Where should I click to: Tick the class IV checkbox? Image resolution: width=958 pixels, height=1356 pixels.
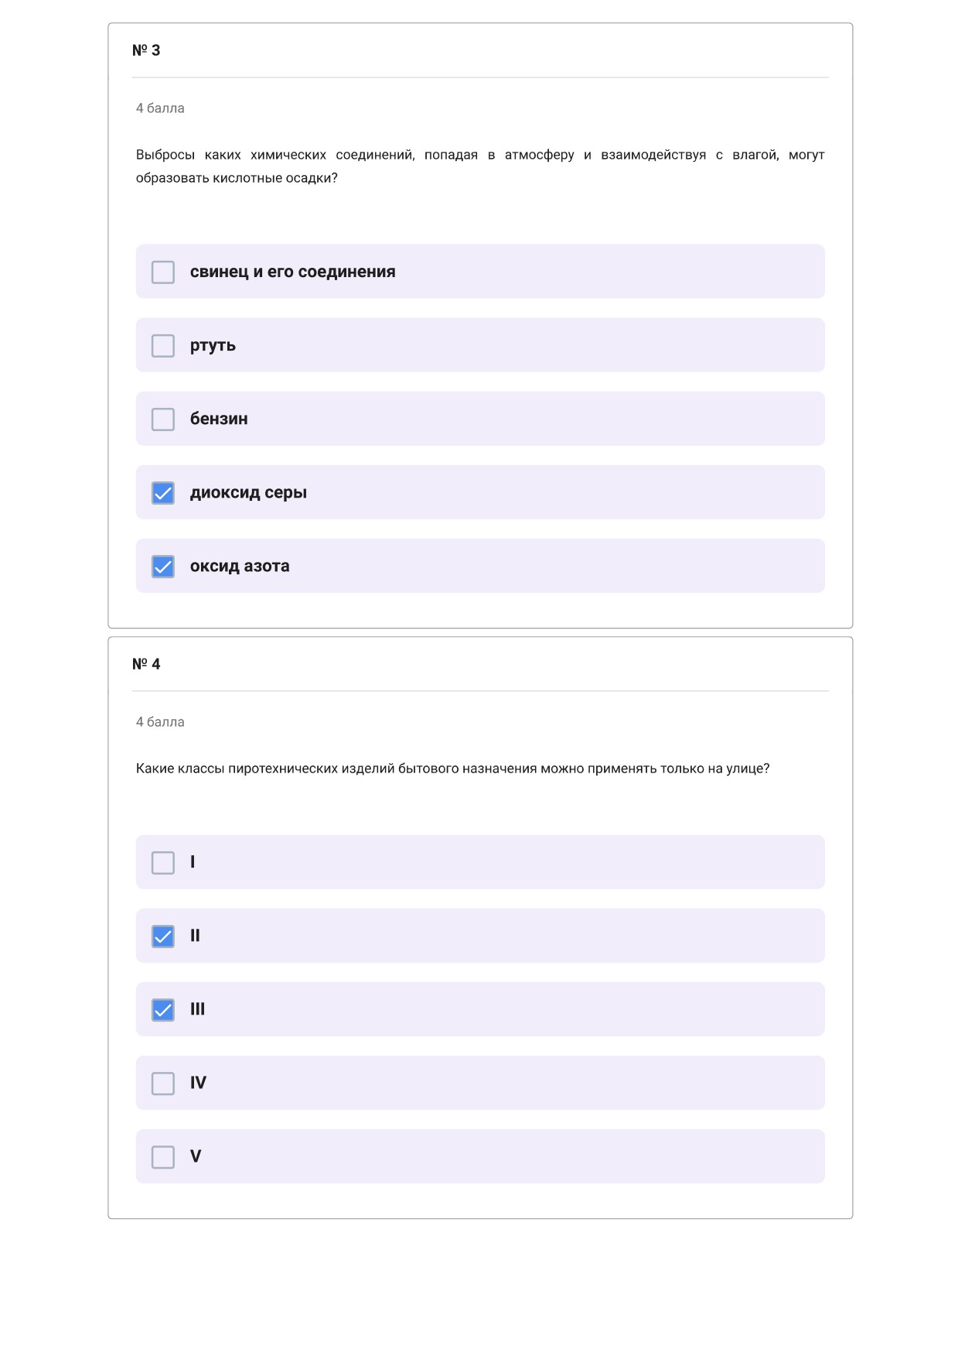[162, 1083]
